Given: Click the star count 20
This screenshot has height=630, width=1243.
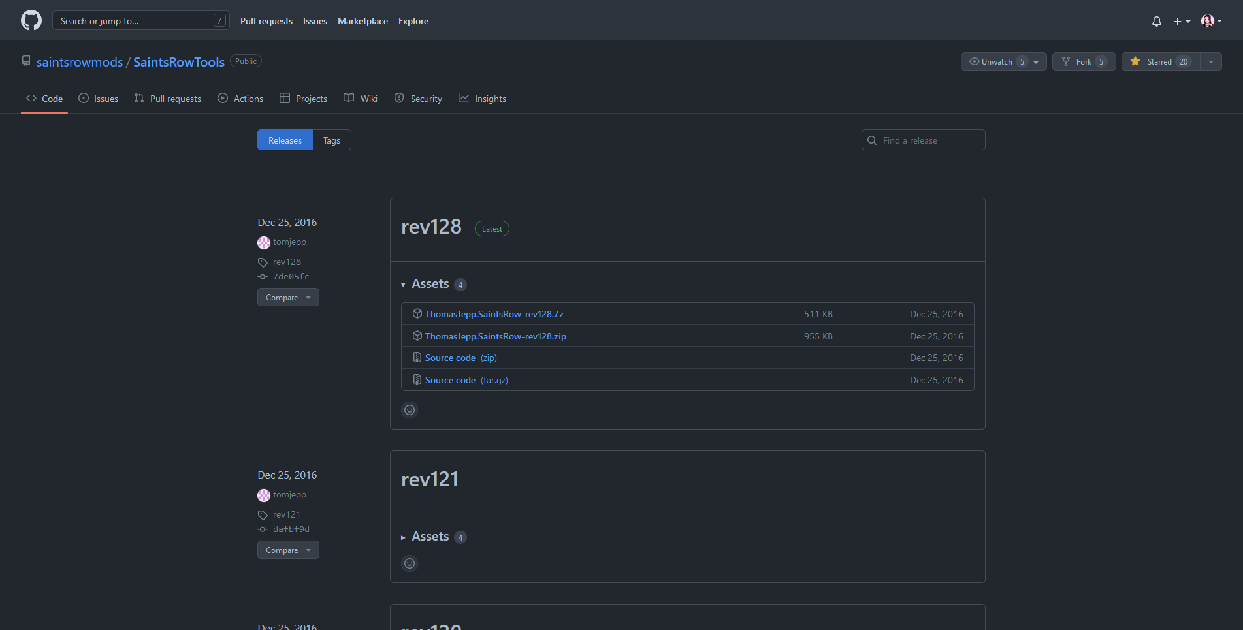Looking at the screenshot, I should 1184,61.
